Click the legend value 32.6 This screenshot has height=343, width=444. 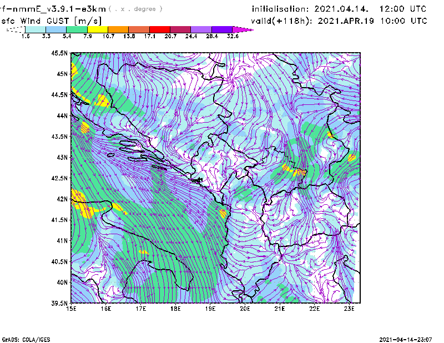tap(233, 36)
